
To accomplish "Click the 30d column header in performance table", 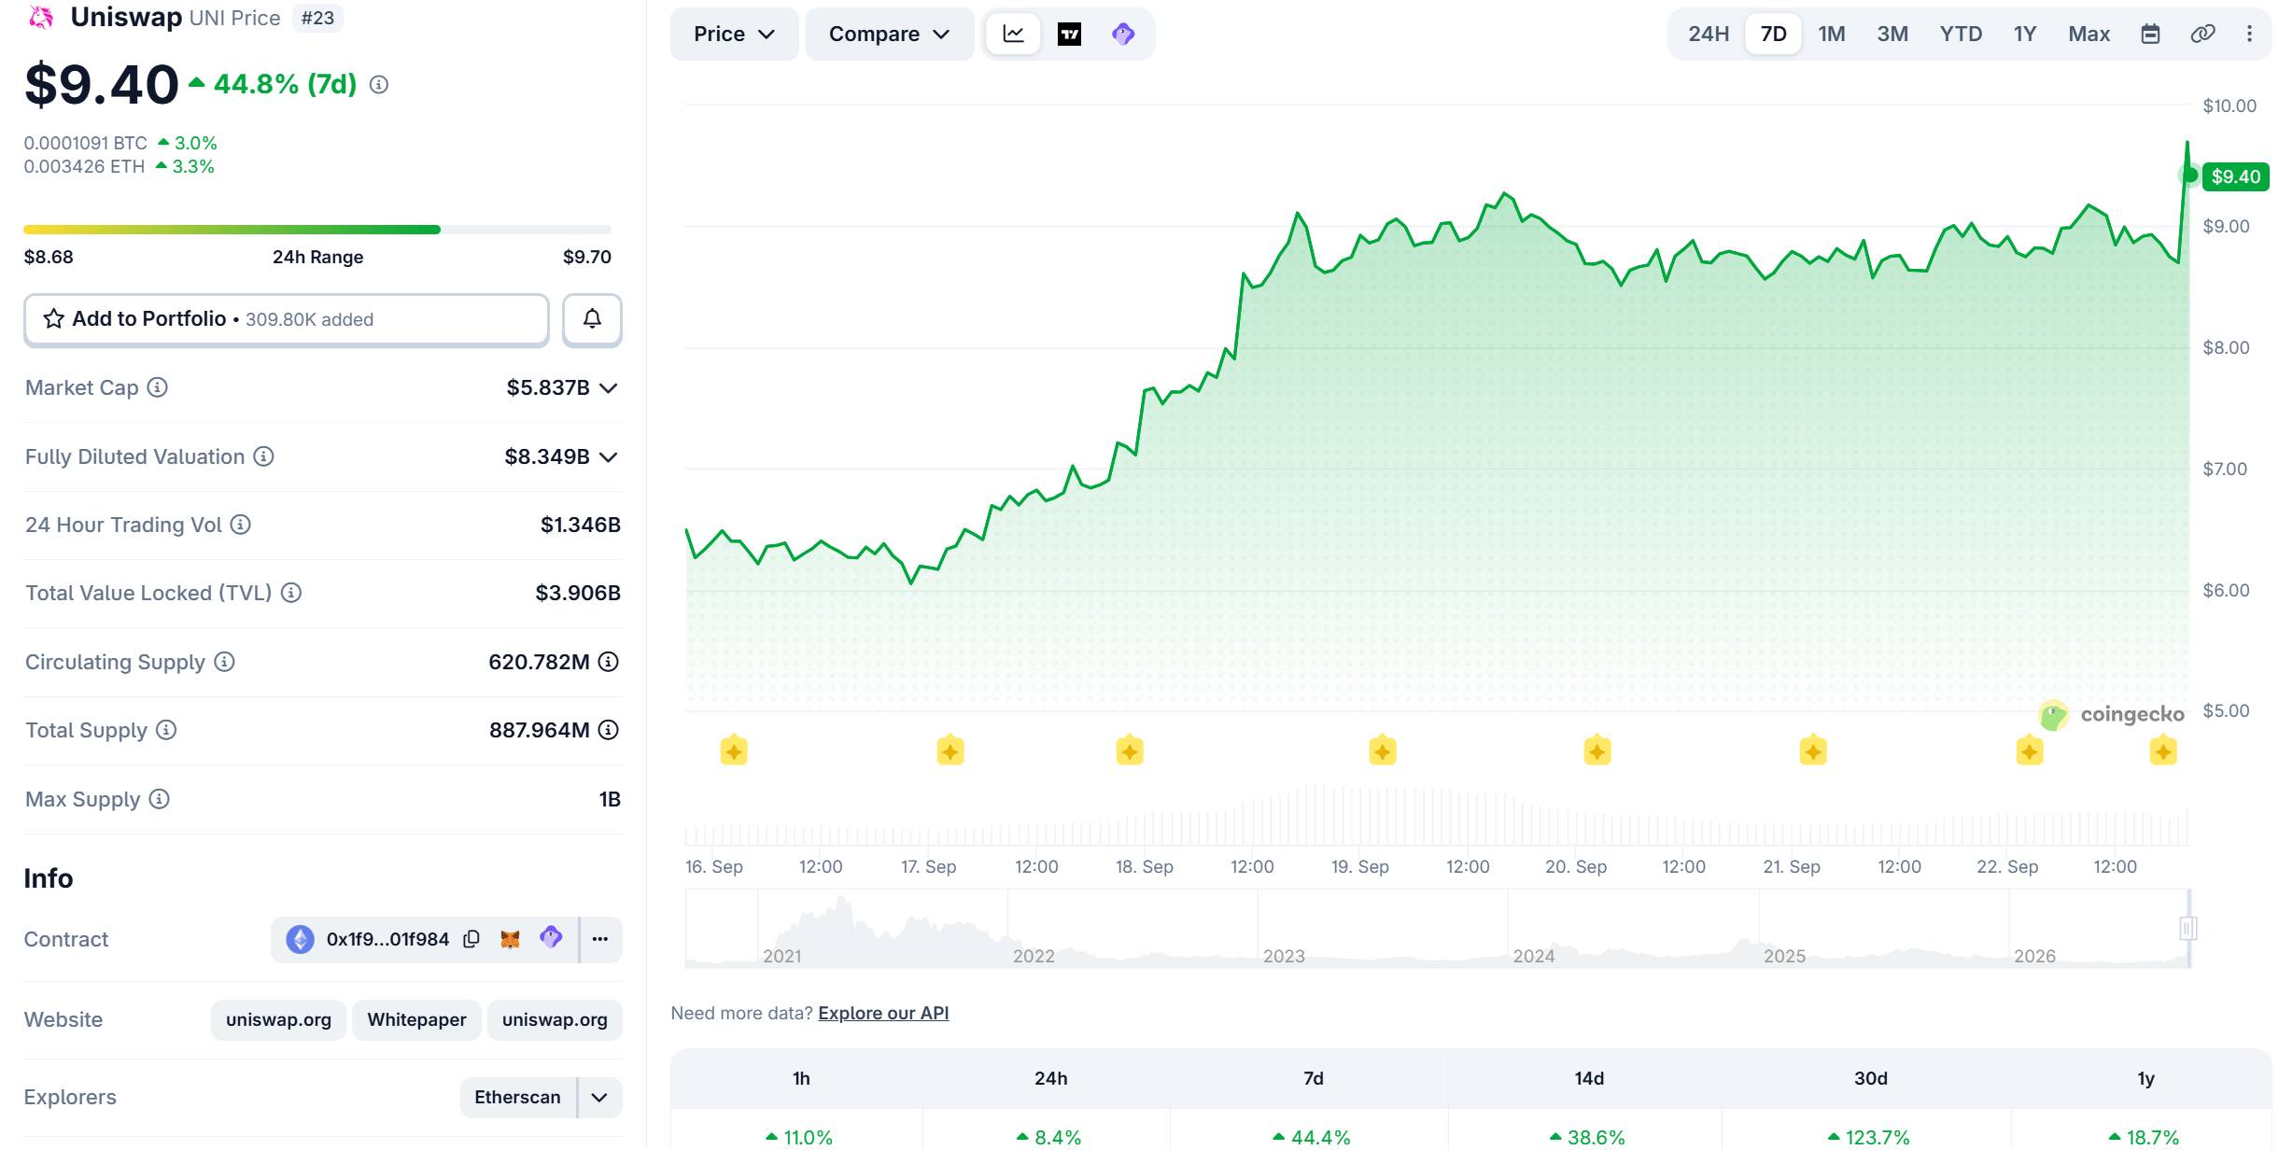I will [x=1870, y=1079].
